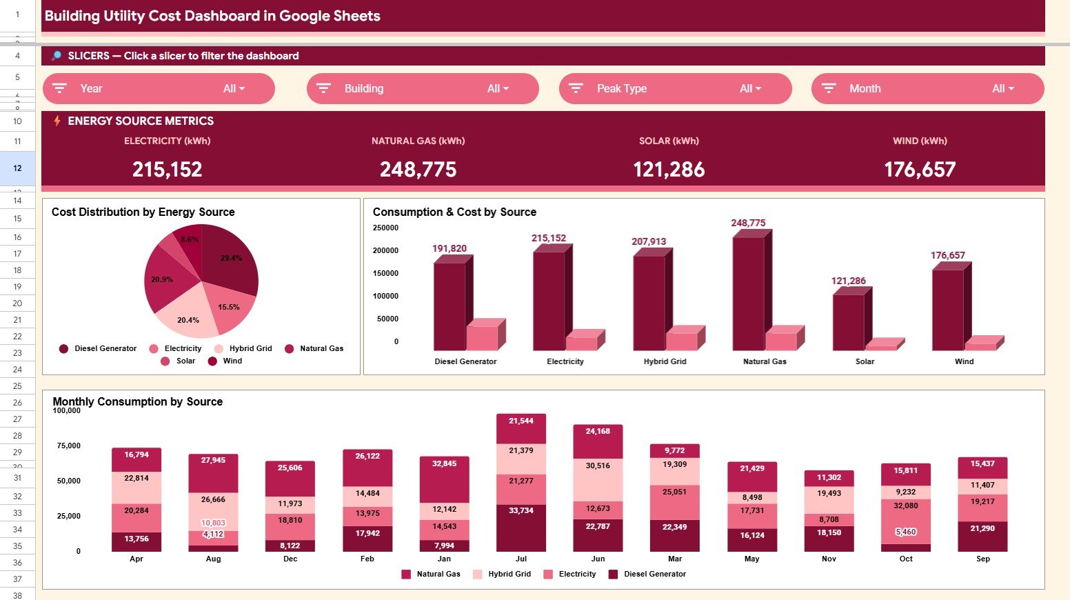1070x600 pixels.
Task: Click the Jul segment labeled 33,734
Action: (x=521, y=528)
